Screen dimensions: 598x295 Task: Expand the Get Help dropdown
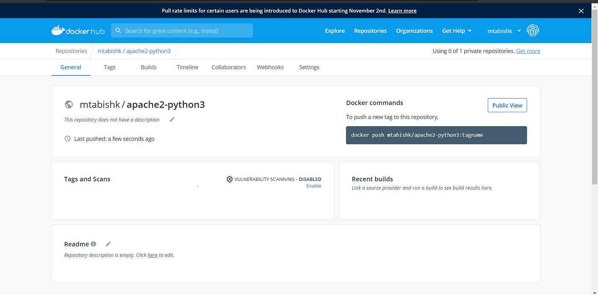point(457,31)
